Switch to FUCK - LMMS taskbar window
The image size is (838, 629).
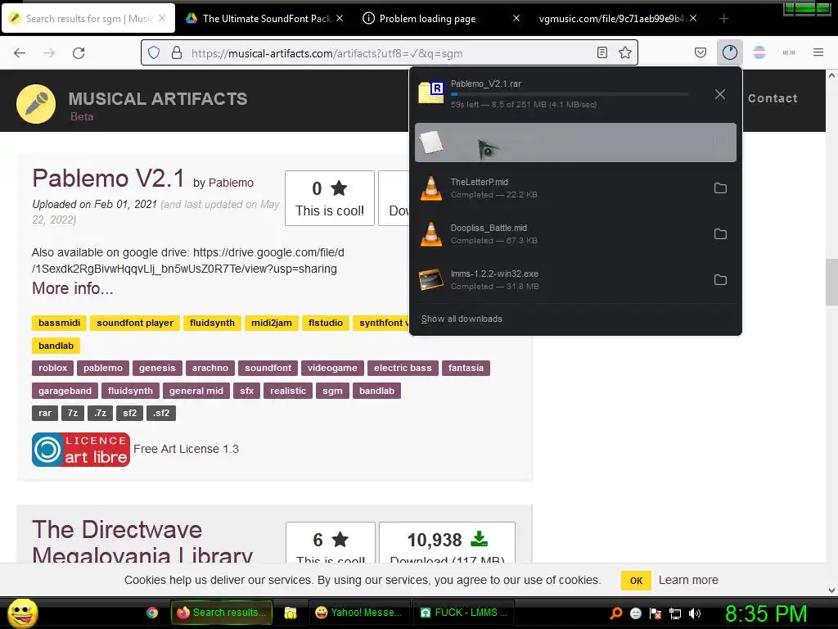click(x=464, y=613)
